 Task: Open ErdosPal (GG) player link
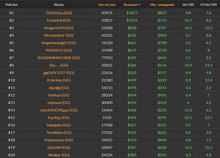pyautogui.click(x=59, y=20)
